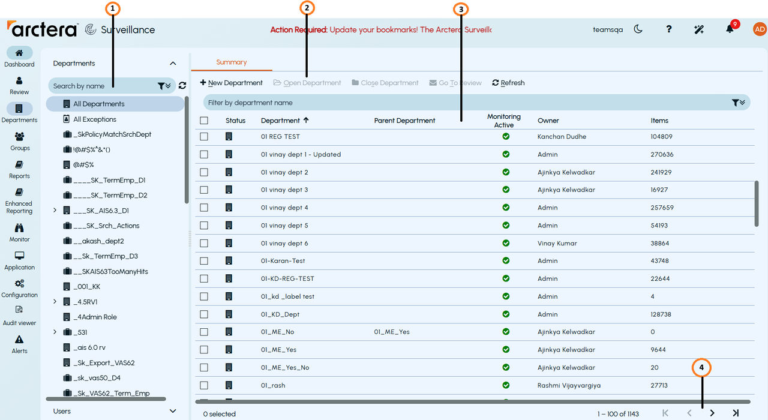
Task: Click parent department 01_ME_Yes cell
Action: 392,332
